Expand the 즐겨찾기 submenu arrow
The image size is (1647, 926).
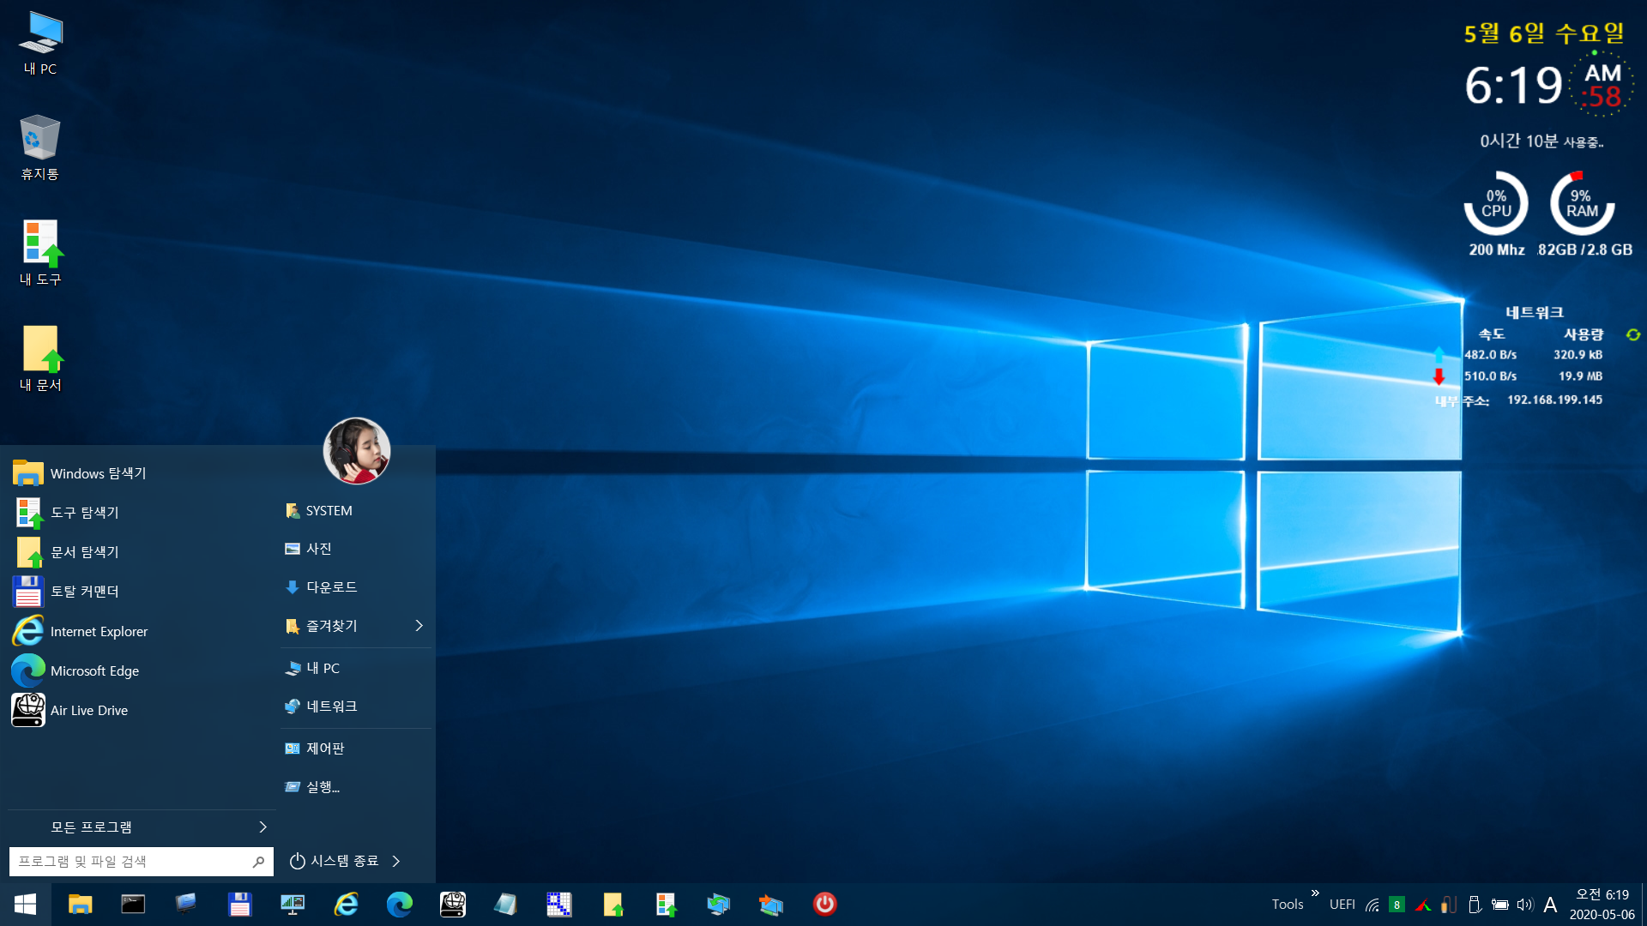(x=419, y=626)
